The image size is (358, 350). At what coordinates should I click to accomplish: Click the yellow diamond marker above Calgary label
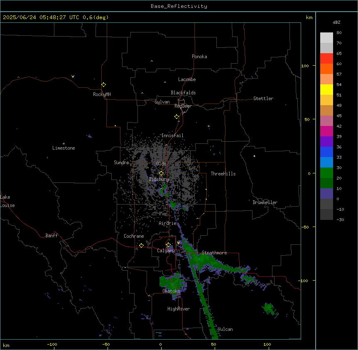pos(169,245)
